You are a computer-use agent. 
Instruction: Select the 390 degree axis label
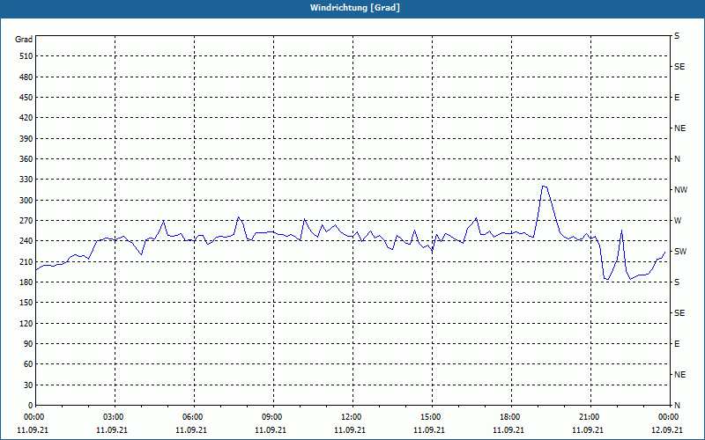point(26,138)
